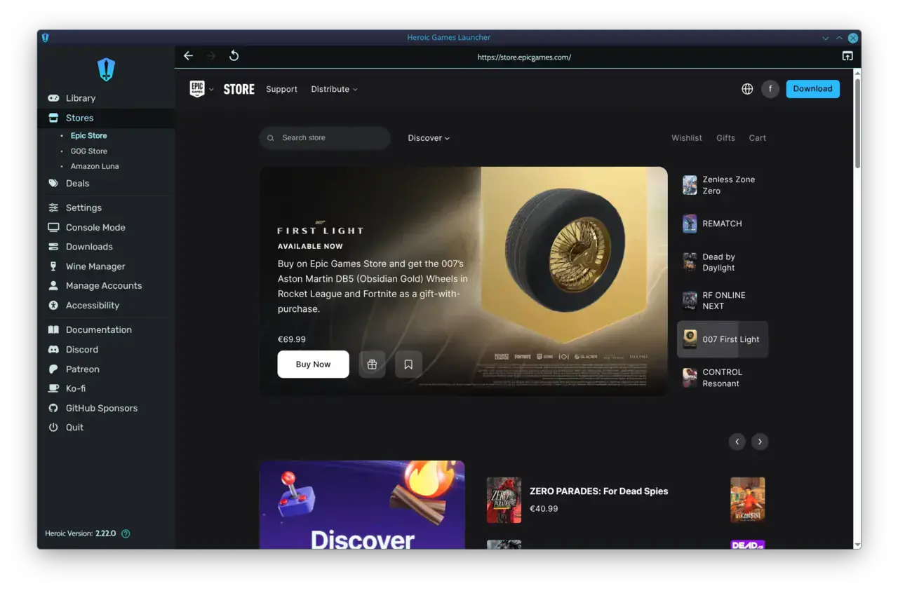Click the Search store field
The image size is (898, 593).
click(x=325, y=138)
